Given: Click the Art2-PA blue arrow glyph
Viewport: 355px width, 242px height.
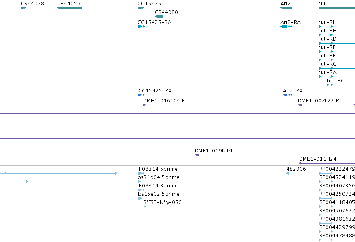Looking at the screenshot, I should pyautogui.click(x=287, y=95).
